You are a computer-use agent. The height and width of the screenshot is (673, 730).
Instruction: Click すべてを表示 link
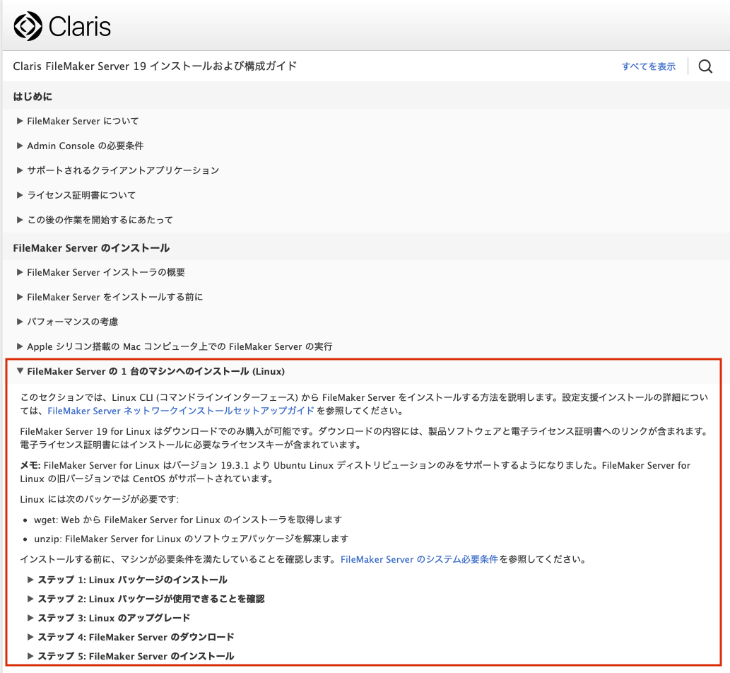(x=648, y=66)
